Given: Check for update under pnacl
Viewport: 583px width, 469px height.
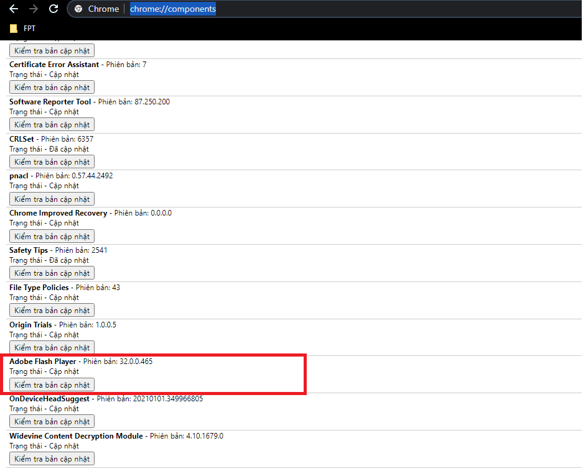Looking at the screenshot, I should click(52, 199).
